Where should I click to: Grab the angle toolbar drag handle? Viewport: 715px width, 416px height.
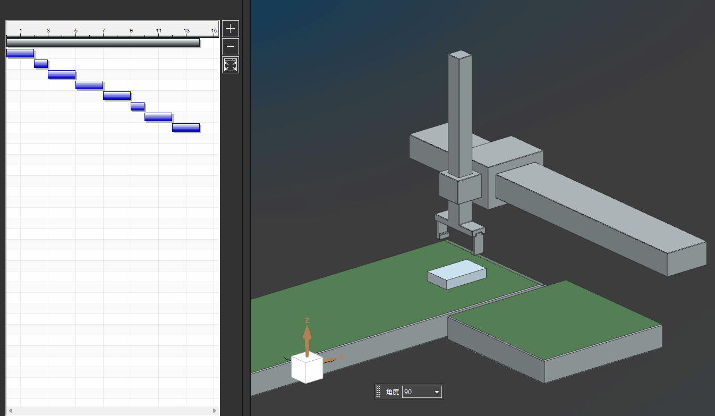pyautogui.click(x=378, y=392)
